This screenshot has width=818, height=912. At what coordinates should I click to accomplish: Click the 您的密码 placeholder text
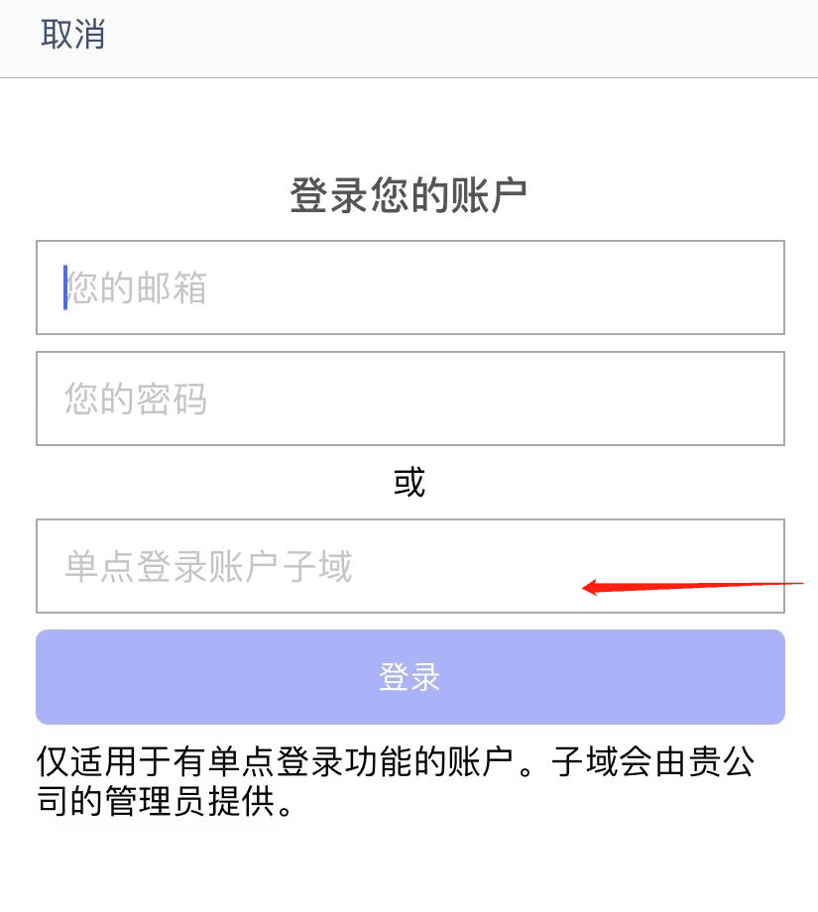tap(136, 399)
